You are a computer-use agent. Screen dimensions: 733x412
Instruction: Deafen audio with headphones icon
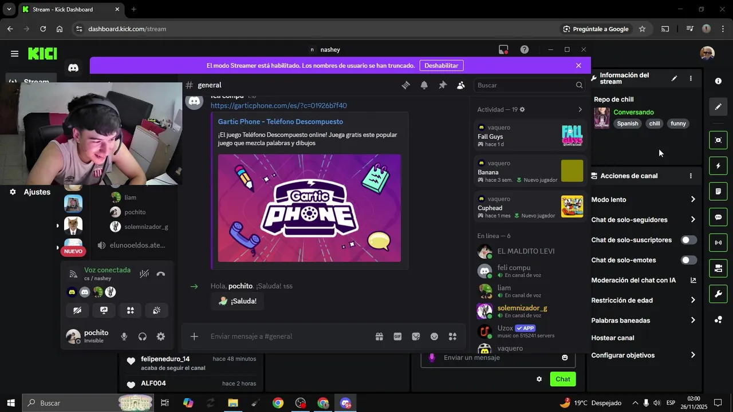click(143, 336)
